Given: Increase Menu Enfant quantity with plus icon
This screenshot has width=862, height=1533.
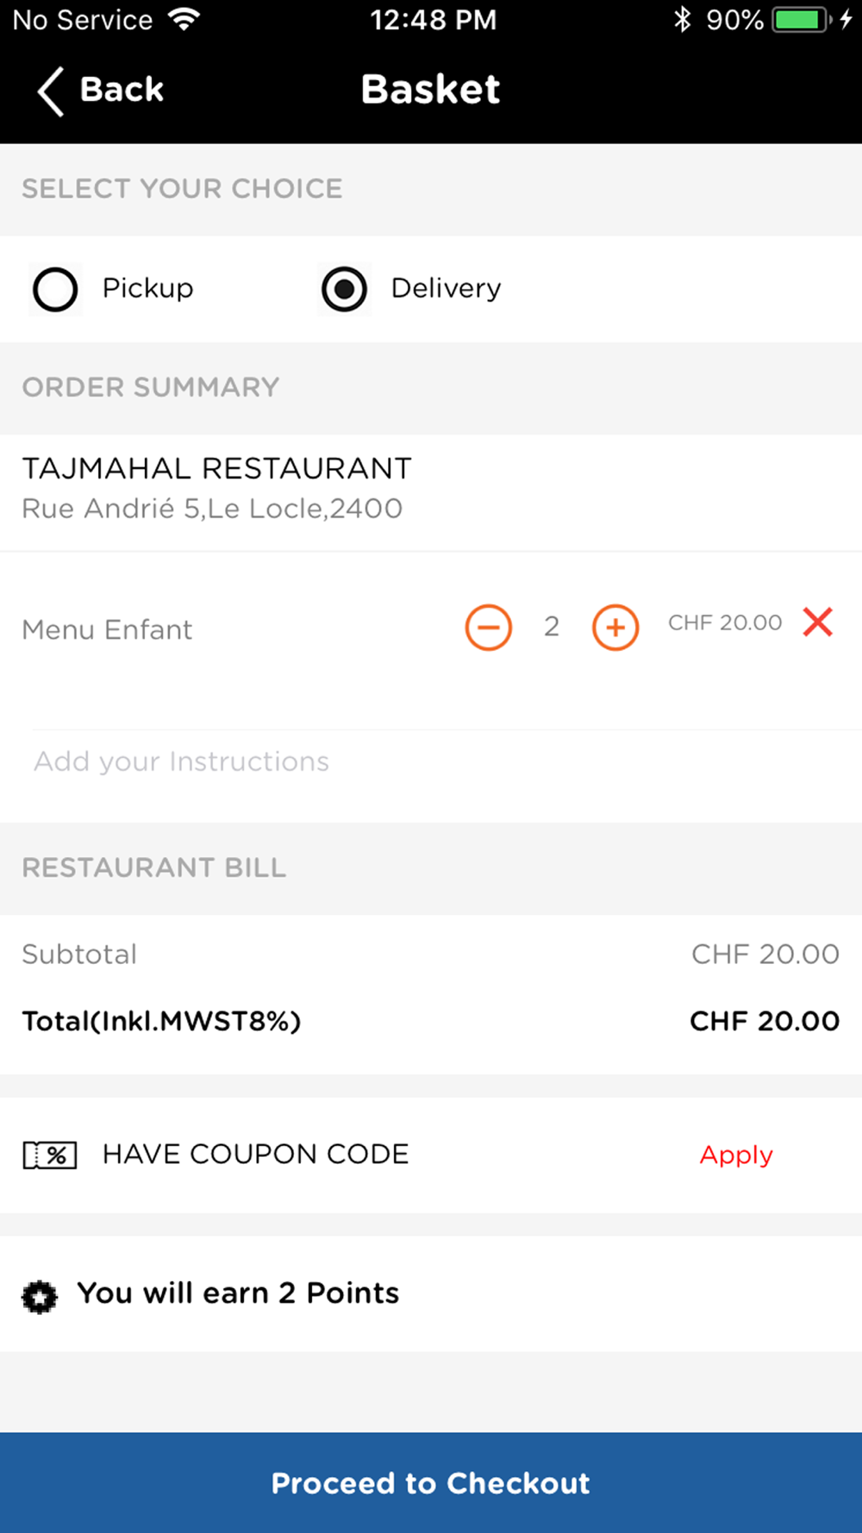Looking at the screenshot, I should tap(615, 627).
